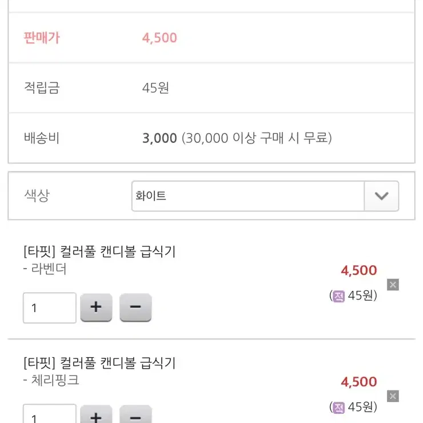Increase quantity of the 라벤더 item

pyautogui.click(x=96, y=308)
